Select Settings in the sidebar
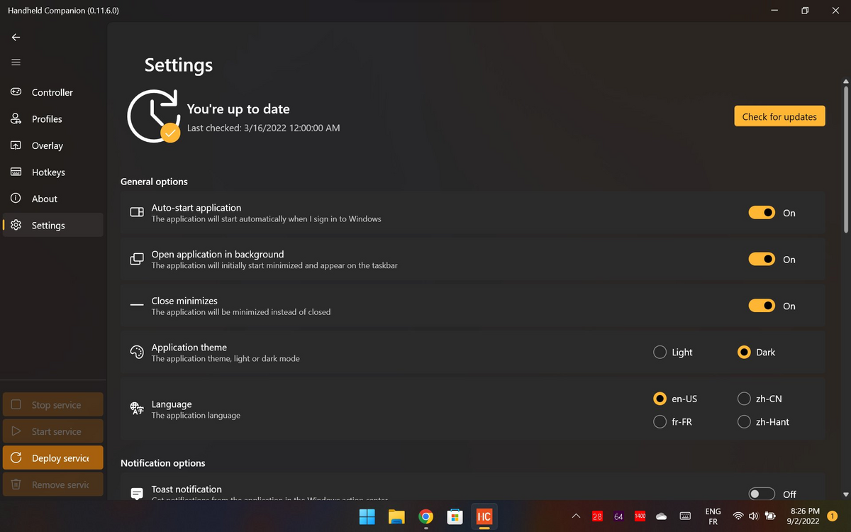This screenshot has height=532, width=851. pyautogui.click(x=53, y=226)
